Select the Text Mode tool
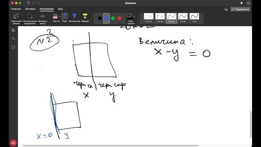The height and width of the screenshot is (147, 261). [16, 19]
